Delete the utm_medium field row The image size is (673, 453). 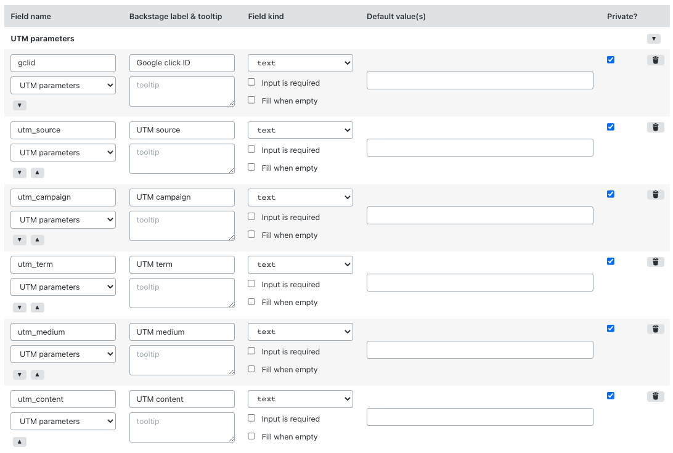(655, 329)
